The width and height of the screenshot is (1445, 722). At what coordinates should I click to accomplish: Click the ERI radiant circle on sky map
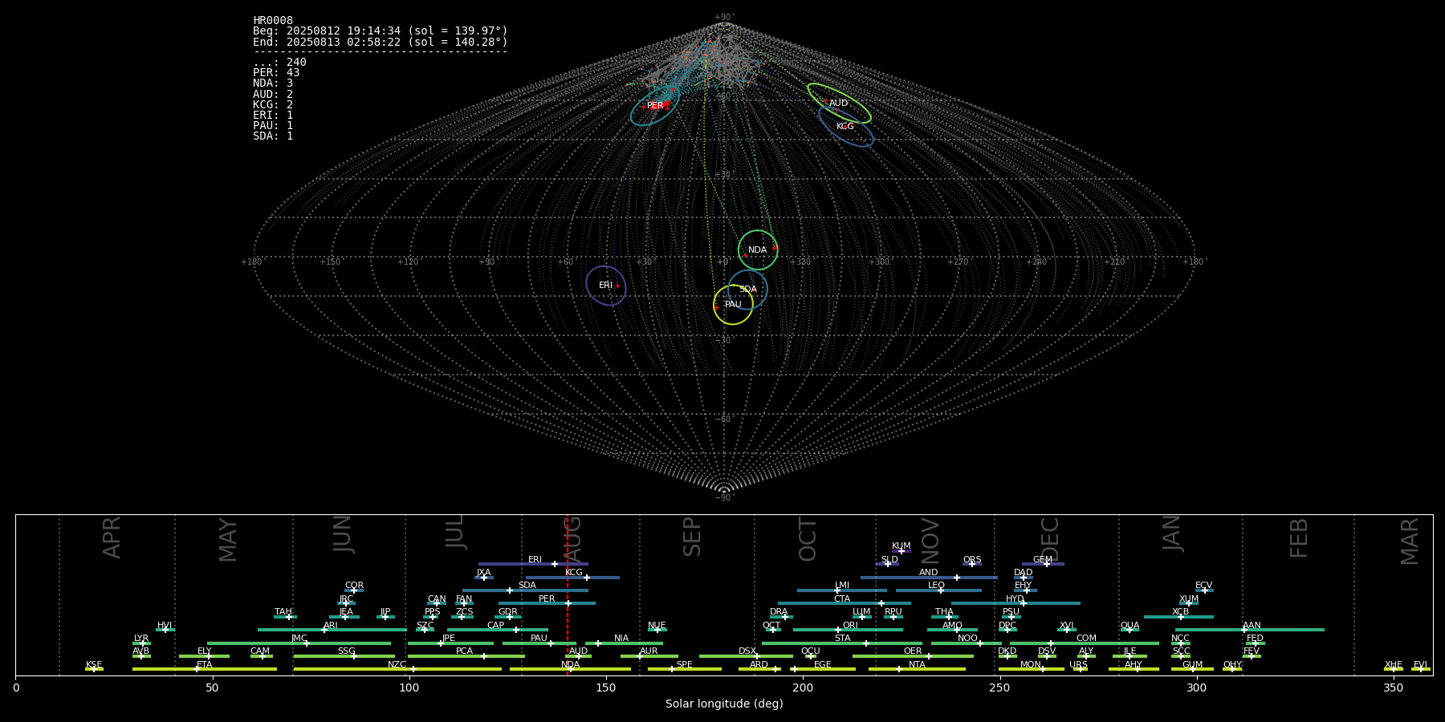pyautogui.click(x=606, y=286)
